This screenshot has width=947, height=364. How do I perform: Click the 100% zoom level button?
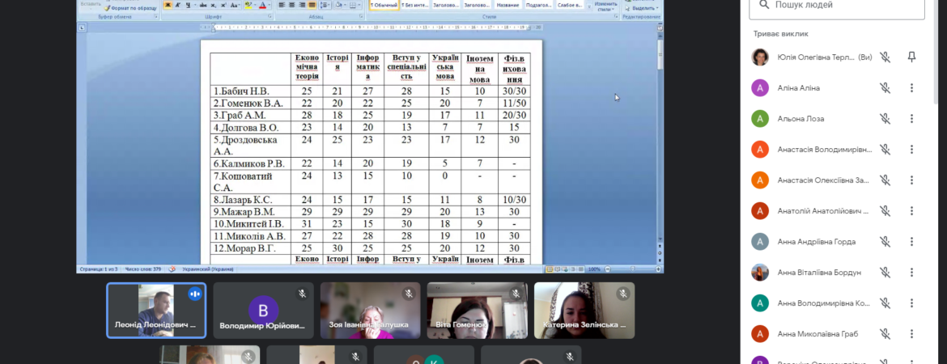pos(594,269)
